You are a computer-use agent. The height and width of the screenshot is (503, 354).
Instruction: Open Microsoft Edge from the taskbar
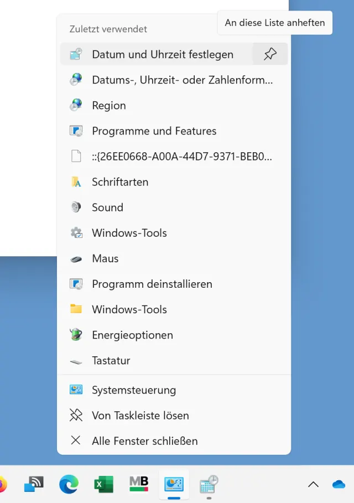tap(69, 484)
